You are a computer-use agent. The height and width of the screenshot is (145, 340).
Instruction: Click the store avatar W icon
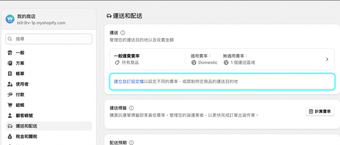(10, 19)
